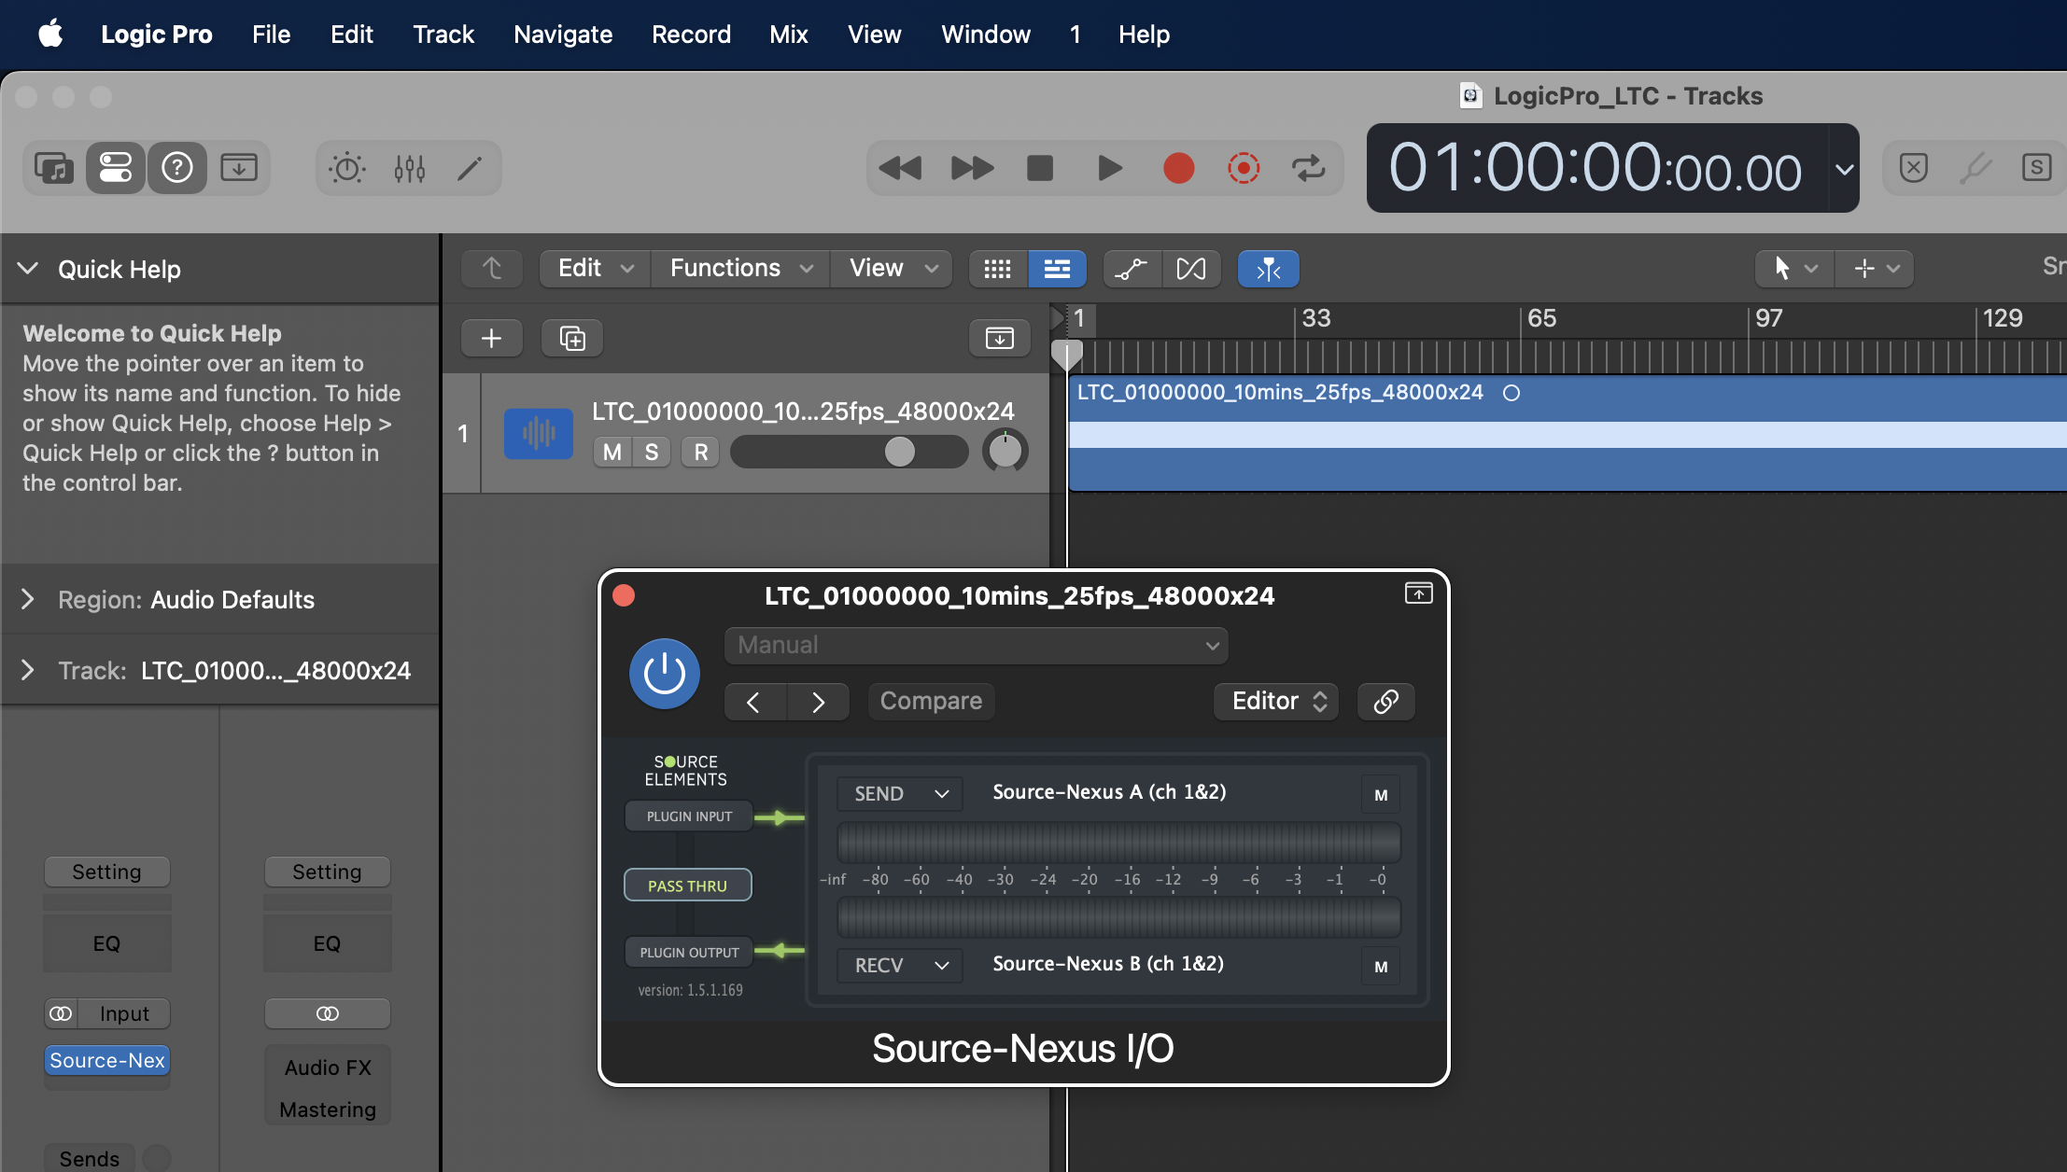Show automation in tracks area
Screen dimensions: 2067x1172
(x=1132, y=269)
